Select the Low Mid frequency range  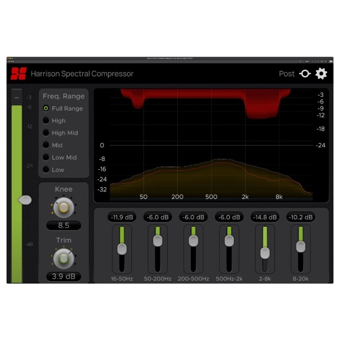[x=46, y=158]
